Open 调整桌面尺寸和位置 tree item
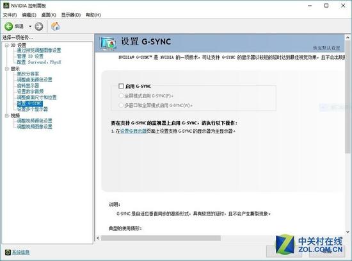This screenshot has height=261, width=352. click(37, 97)
